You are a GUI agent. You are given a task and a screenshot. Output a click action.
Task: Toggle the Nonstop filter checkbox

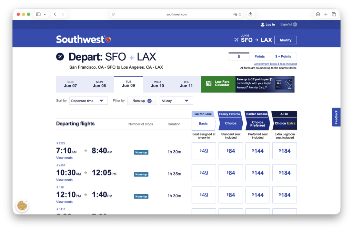coord(149,101)
